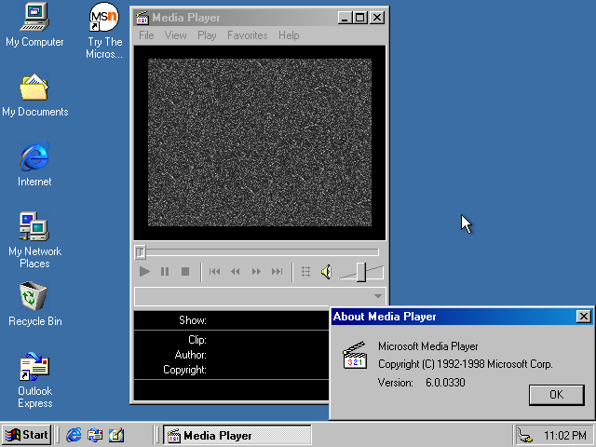Open the Help menu
596x447 pixels.
289,35
